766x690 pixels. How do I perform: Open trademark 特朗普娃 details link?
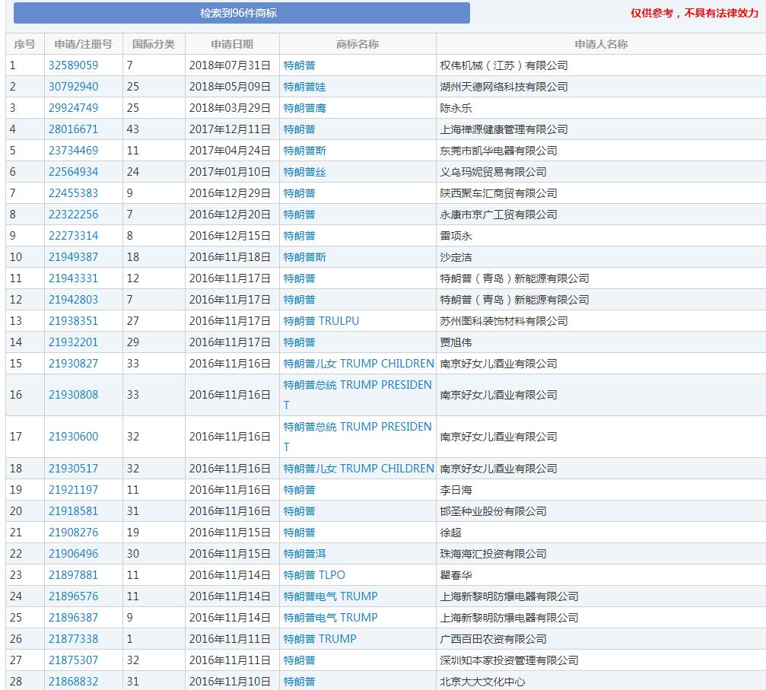[x=304, y=87]
